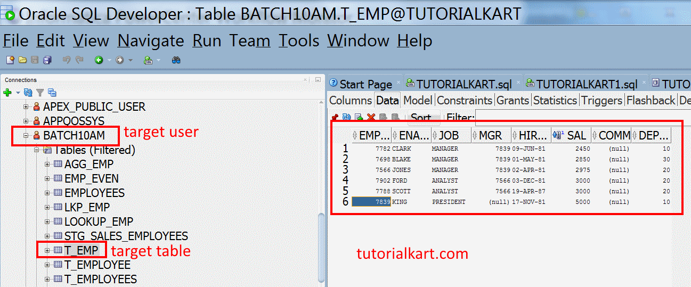Click the Sort button

pyautogui.click(x=421, y=118)
